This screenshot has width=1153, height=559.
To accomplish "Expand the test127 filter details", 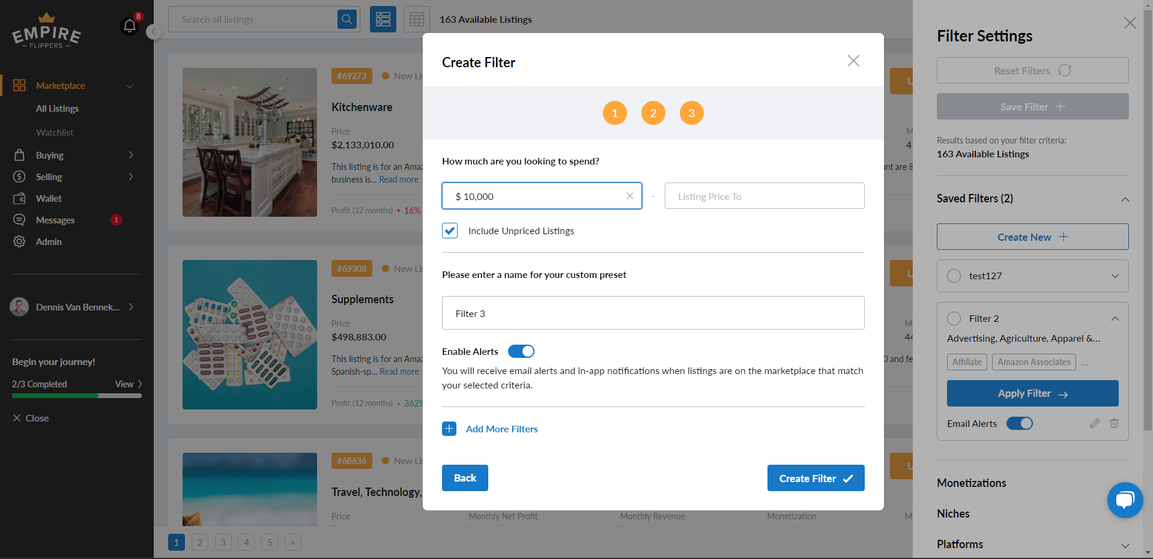I will [1115, 276].
